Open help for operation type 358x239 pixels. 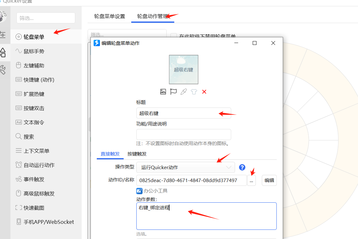coord(242,167)
